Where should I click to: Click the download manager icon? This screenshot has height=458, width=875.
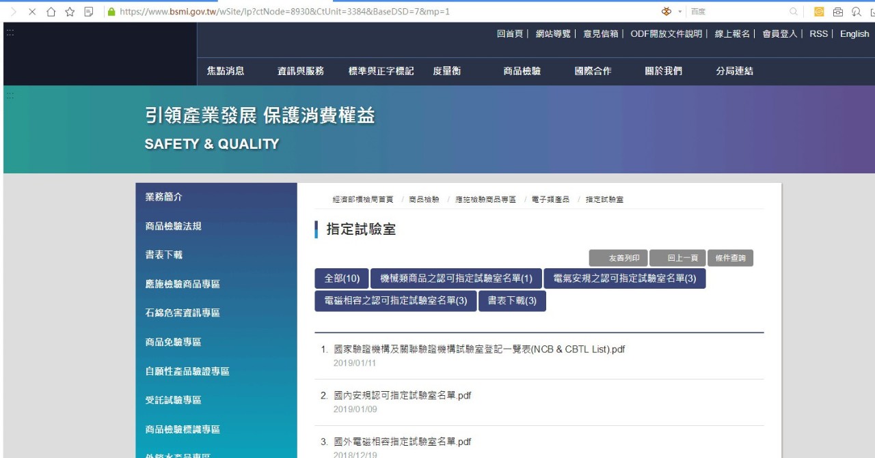[857, 12]
